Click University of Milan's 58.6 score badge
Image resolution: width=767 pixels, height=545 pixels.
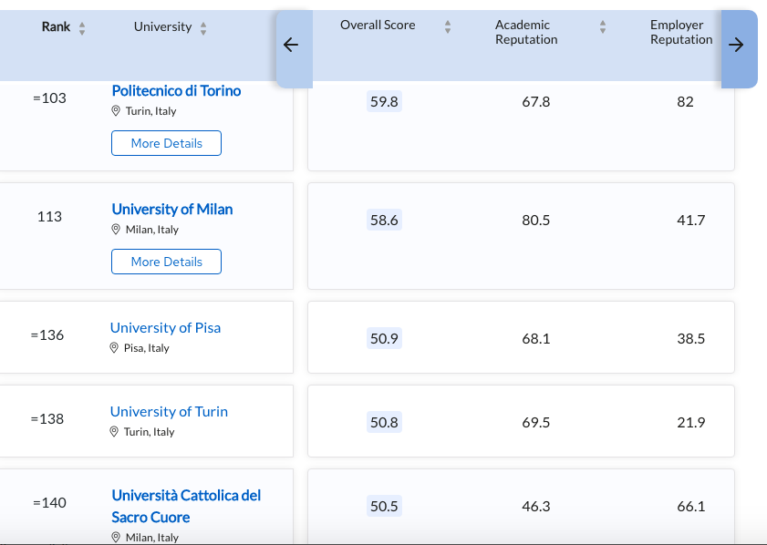[x=384, y=221]
